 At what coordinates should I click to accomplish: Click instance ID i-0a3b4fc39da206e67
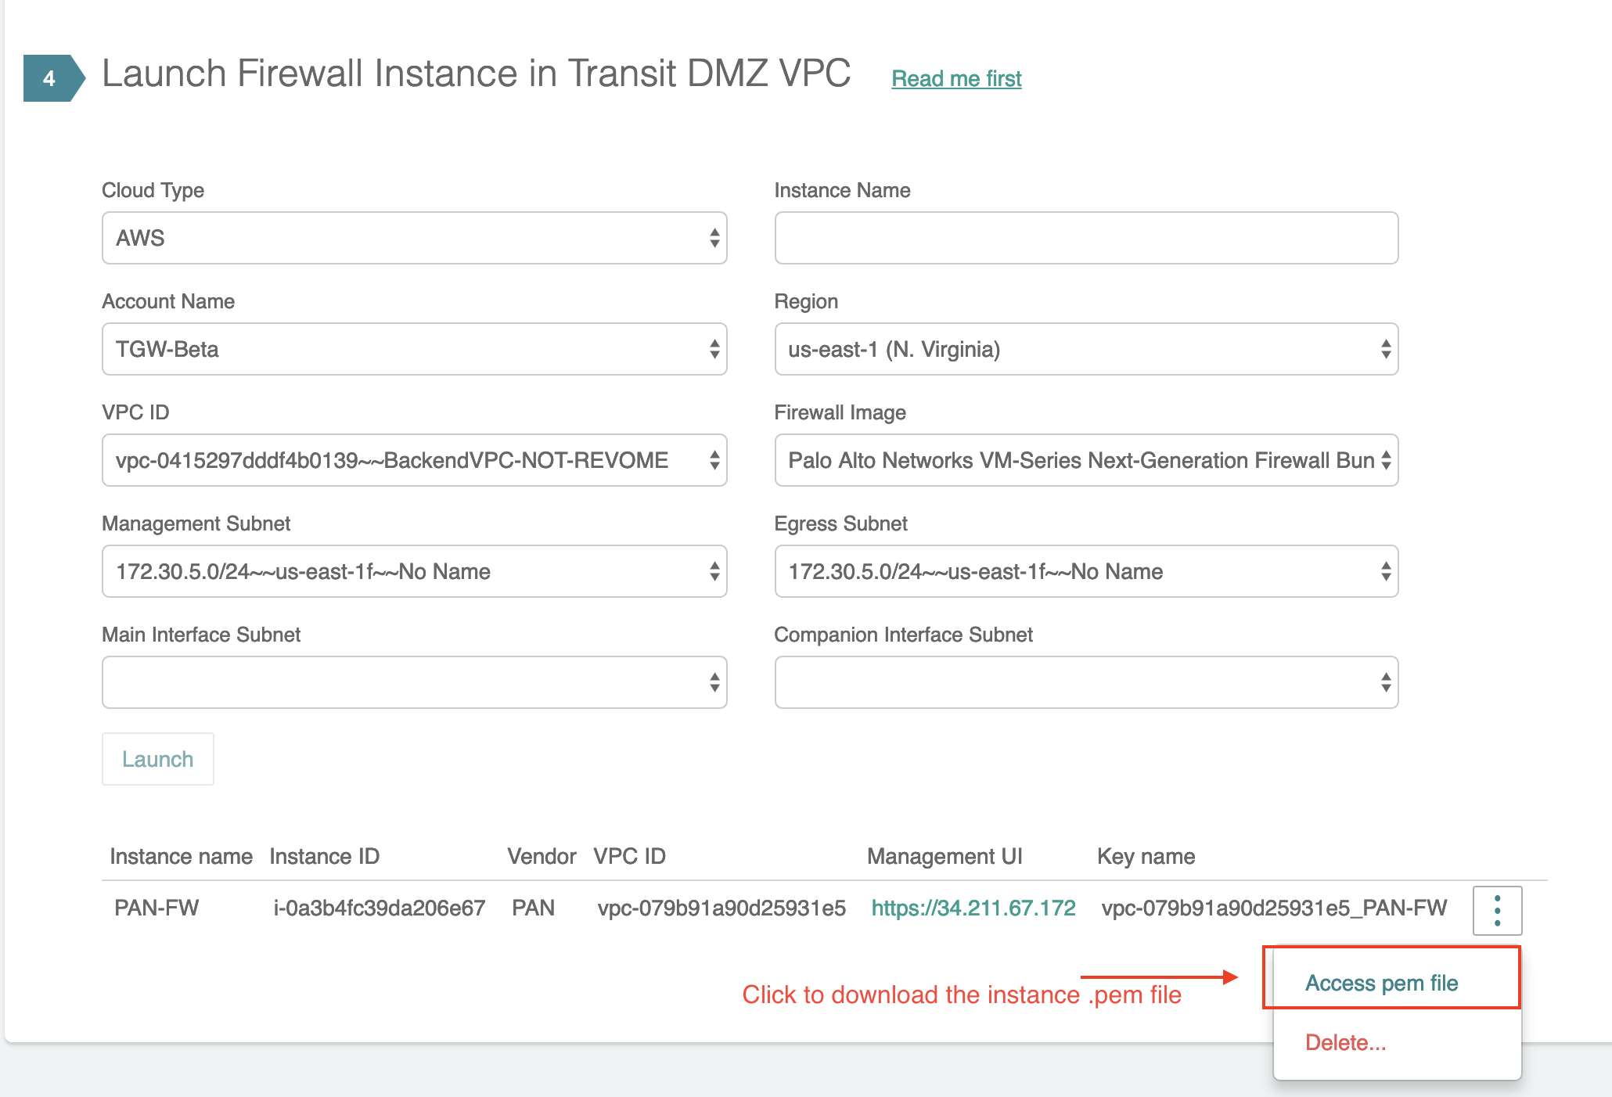(x=379, y=908)
